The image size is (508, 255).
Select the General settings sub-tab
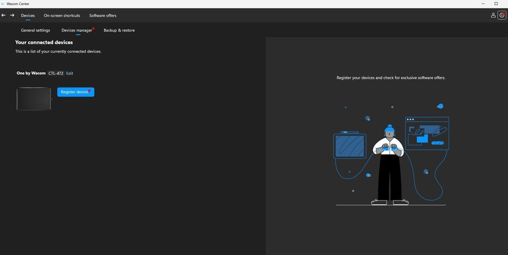click(36, 30)
